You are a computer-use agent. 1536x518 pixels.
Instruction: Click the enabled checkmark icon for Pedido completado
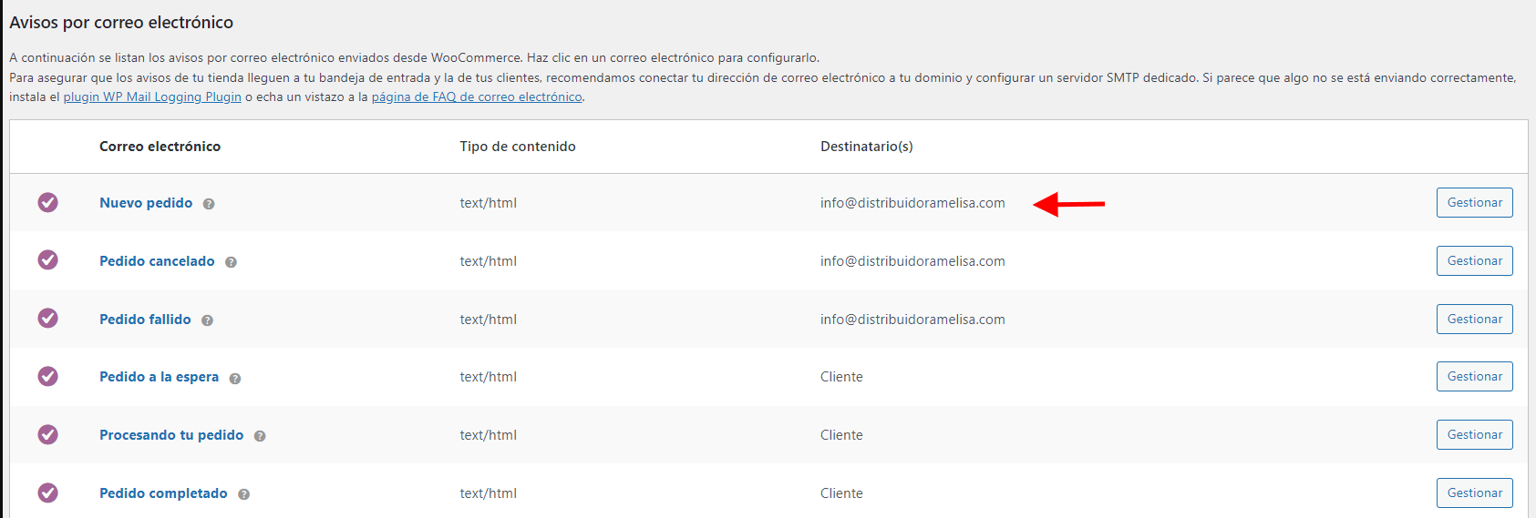[47, 493]
